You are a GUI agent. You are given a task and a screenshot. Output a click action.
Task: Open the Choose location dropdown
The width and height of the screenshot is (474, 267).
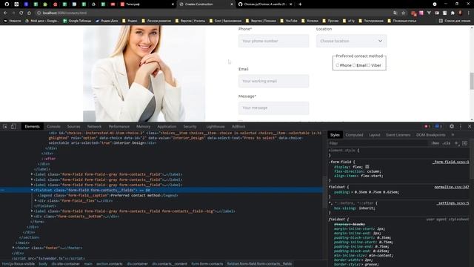[x=351, y=41]
